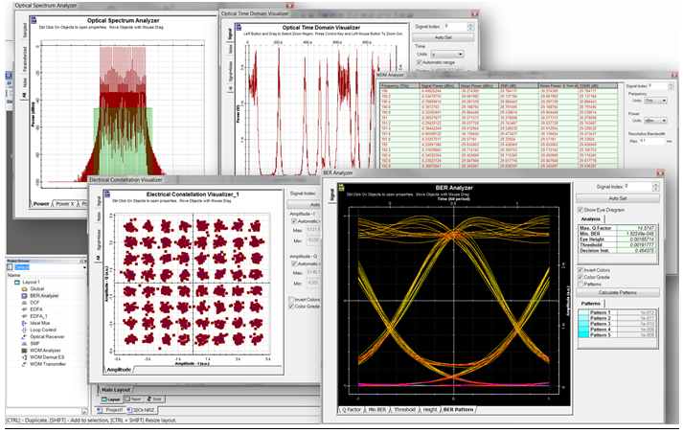The image size is (683, 433).
Task: Switch to Height tab in BER Analyzer
Action: point(430,410)
